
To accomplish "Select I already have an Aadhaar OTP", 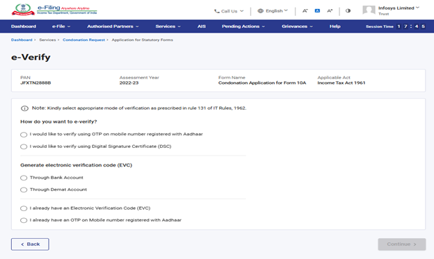I will click(24, 220).
